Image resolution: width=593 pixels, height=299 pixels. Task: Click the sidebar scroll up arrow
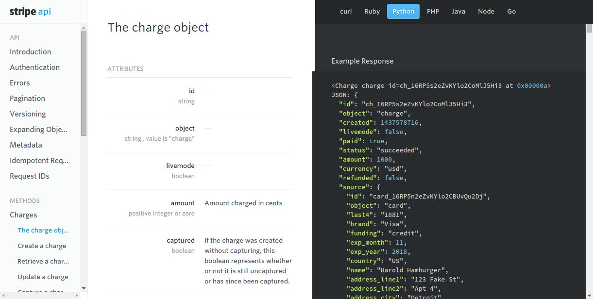84,28
